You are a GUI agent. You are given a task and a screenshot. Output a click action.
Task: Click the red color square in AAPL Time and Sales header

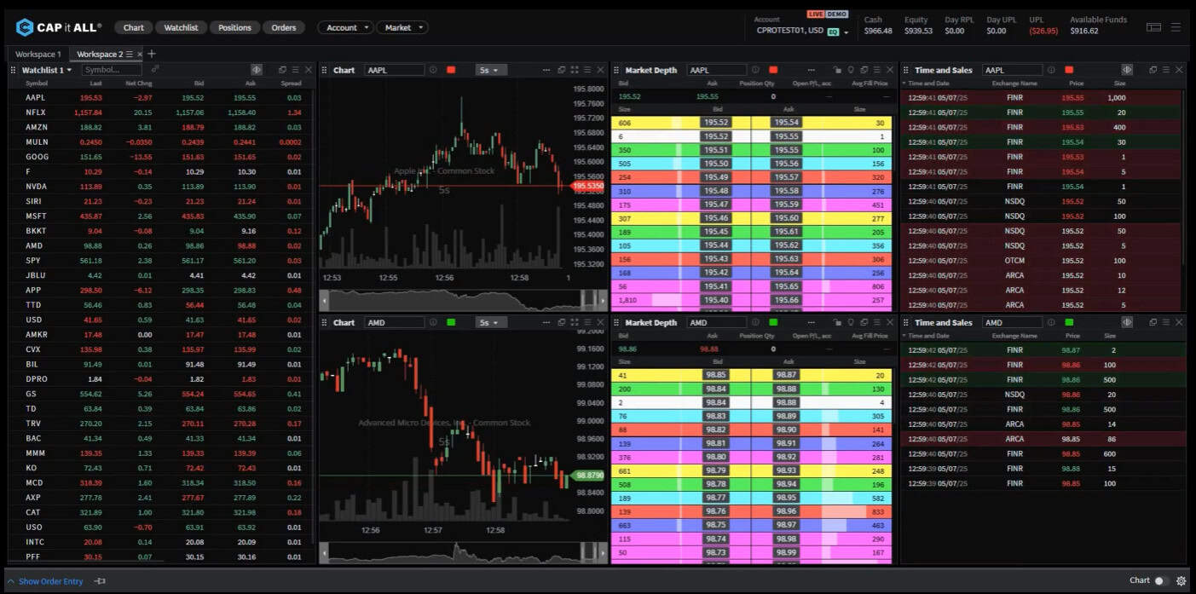(x=1070, y=70)
